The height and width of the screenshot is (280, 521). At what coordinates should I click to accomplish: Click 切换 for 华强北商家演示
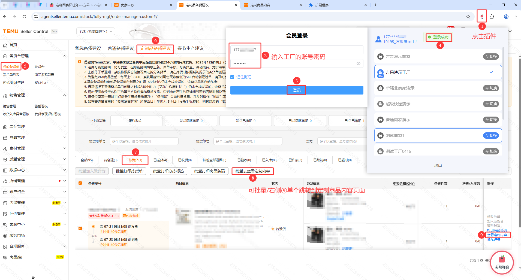point(491,88)
